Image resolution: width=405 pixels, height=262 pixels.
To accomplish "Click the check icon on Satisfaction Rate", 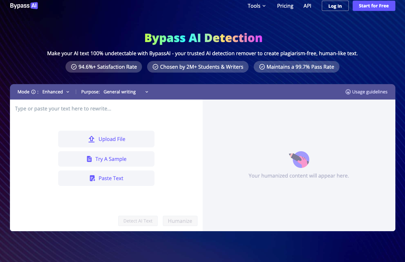I will tap(74, 67).
